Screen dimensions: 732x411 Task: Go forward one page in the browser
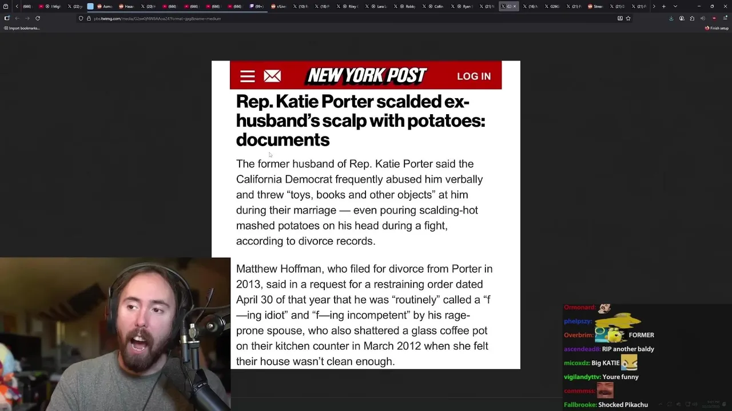pyautogui.click(x=27, y=18)
